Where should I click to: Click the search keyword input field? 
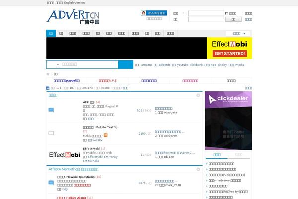pyautogui.click(x=89, y=64)
